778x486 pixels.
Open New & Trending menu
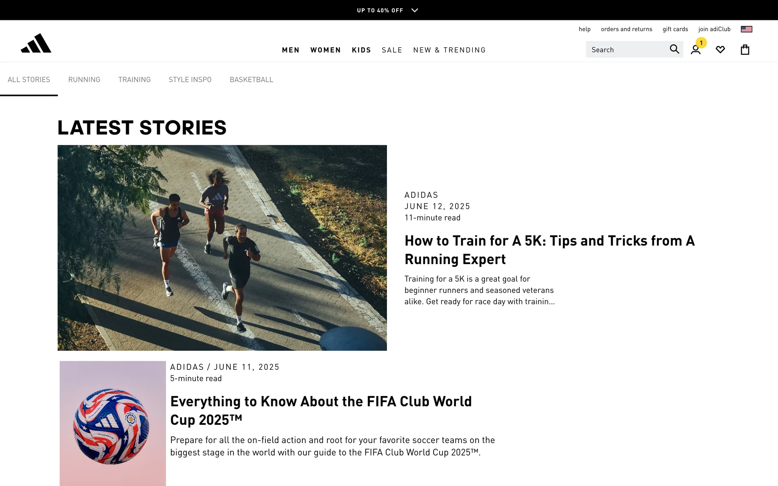coord(449,50)
